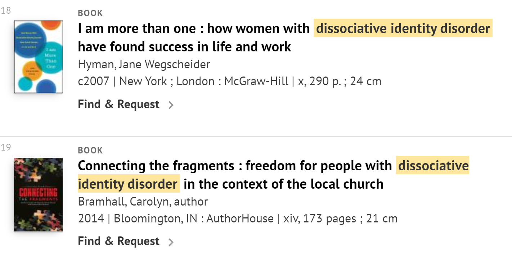Click highlighted "dissociative identity disorder" in result 18
Screen dimensions: 512x272
(x=403, y=29)
